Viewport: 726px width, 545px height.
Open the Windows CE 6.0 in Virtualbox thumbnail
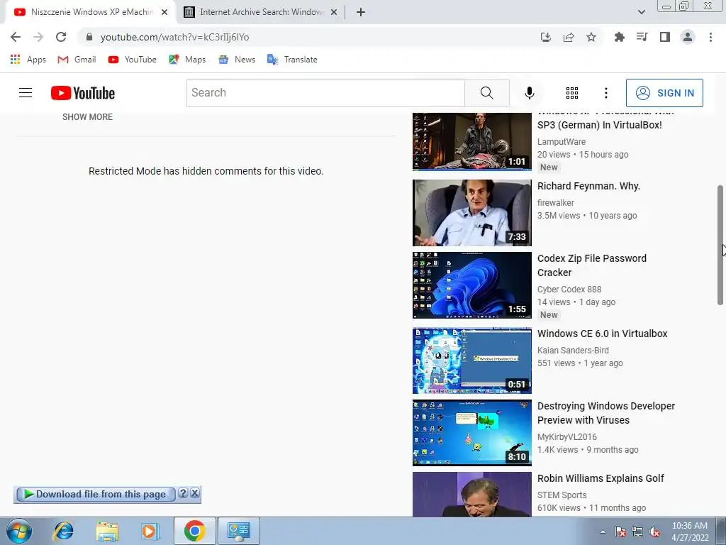(471, 360)
